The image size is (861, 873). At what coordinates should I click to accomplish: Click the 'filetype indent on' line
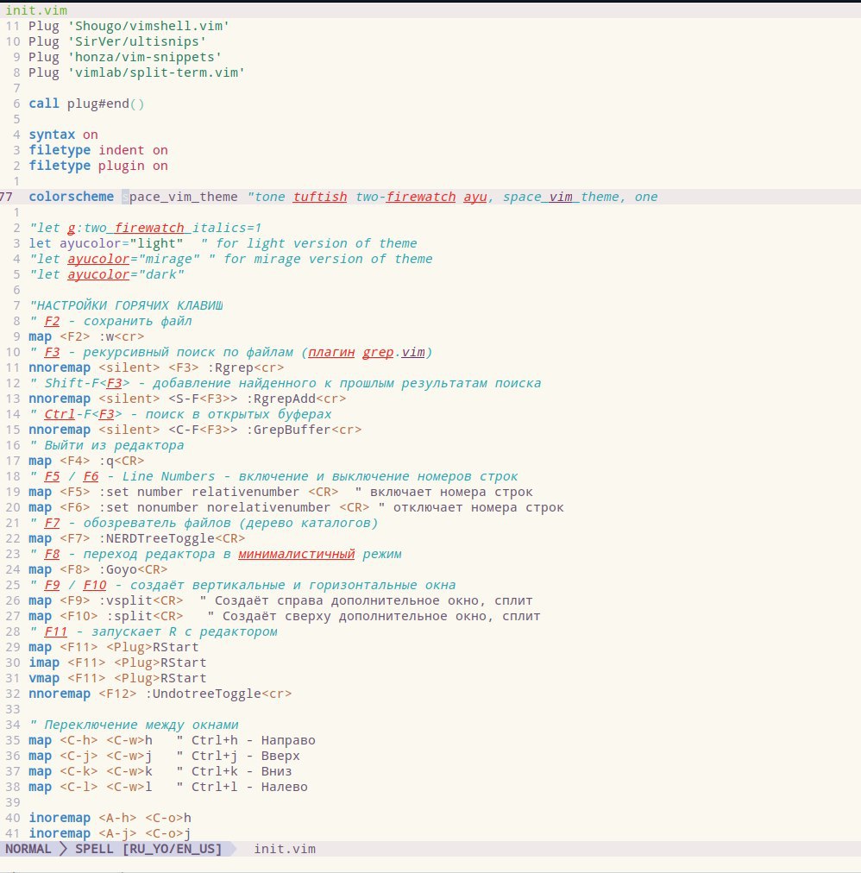pos(98,150)
